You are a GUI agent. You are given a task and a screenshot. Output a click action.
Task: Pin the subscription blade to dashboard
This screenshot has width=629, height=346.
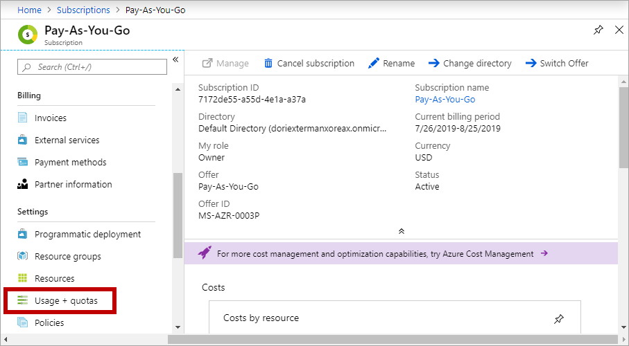tap(598, 30)
